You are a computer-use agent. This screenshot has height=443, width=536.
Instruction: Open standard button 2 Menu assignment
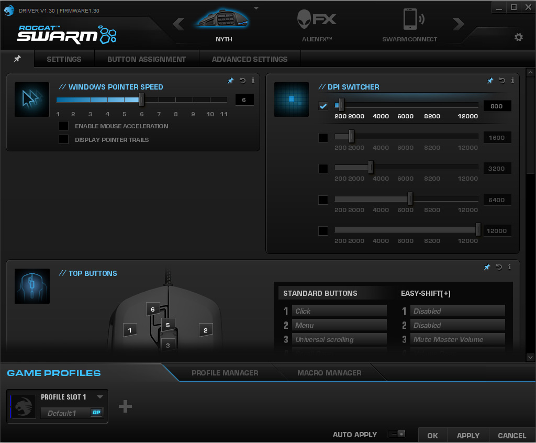click(339, 325)
